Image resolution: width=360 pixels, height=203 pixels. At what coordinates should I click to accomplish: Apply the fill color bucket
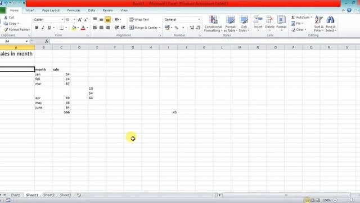(x=74, y=28)
